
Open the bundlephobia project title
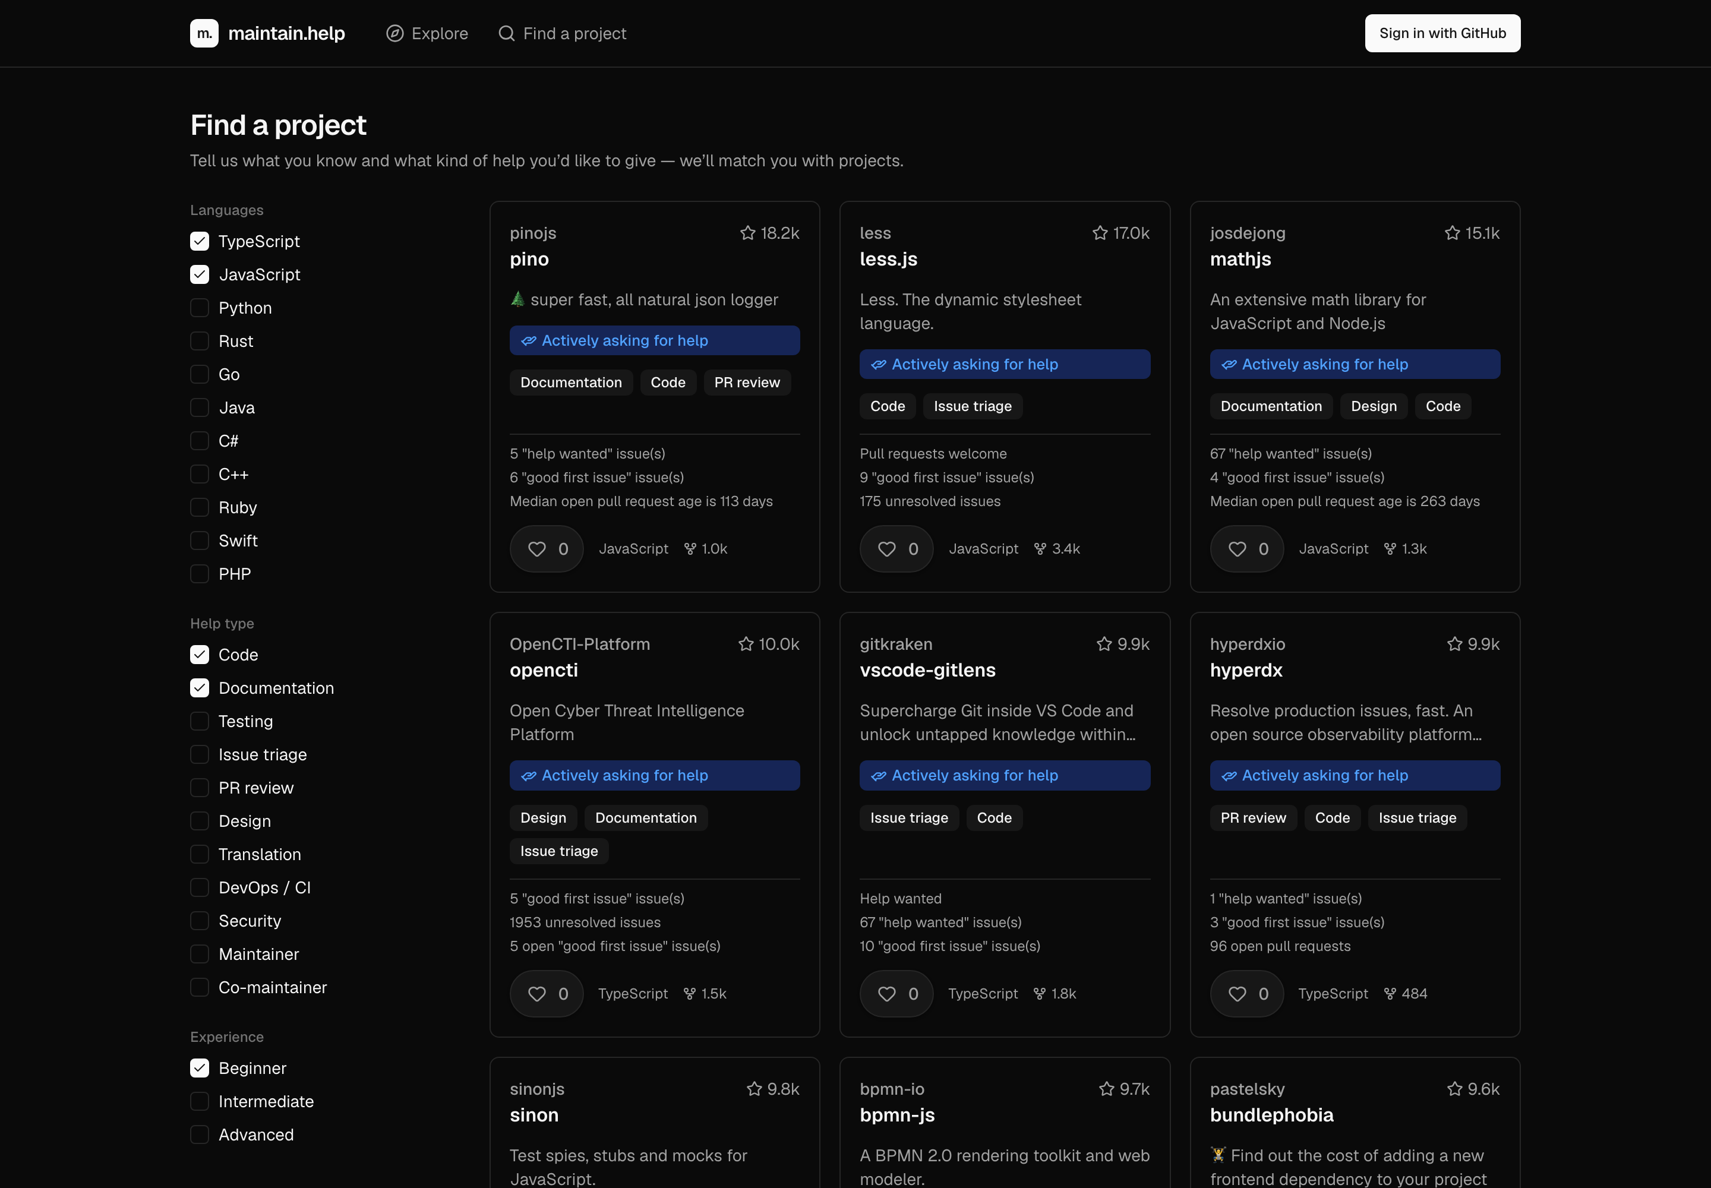coord(1272,1115)
